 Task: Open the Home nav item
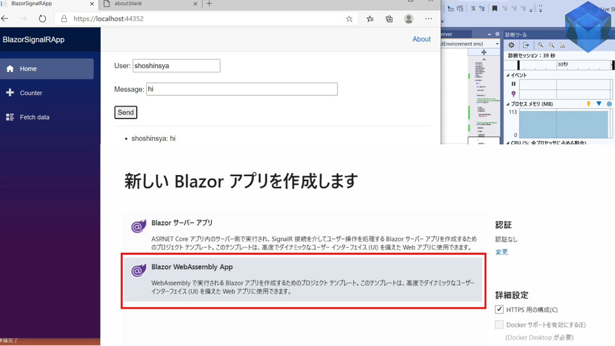coord(47,69)
